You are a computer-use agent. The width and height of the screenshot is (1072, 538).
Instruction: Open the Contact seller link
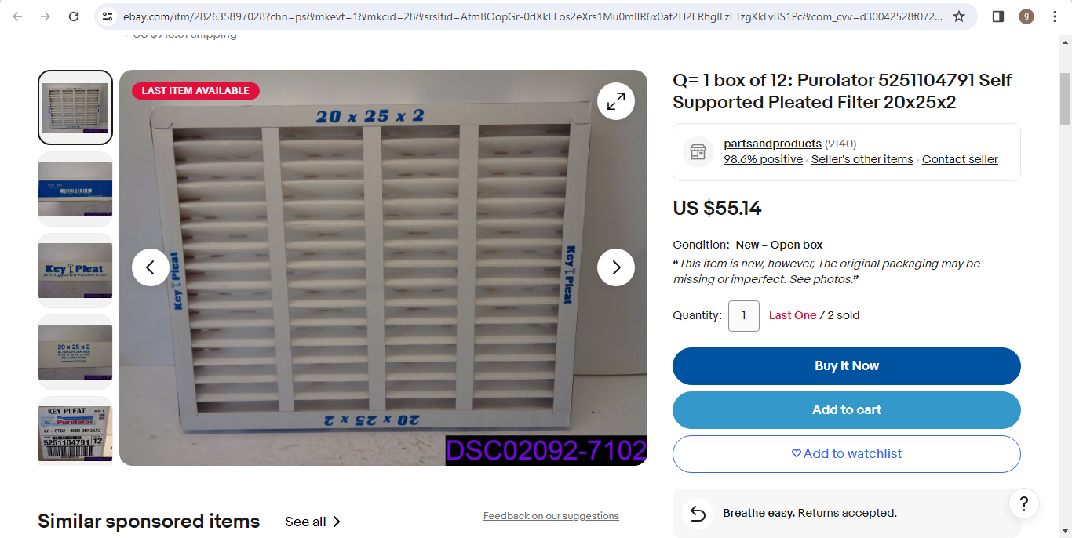(960, 159)
